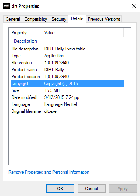Screen dimensions: 140x196
Task: Select the Product name property label
Action: tap(24, 70)
